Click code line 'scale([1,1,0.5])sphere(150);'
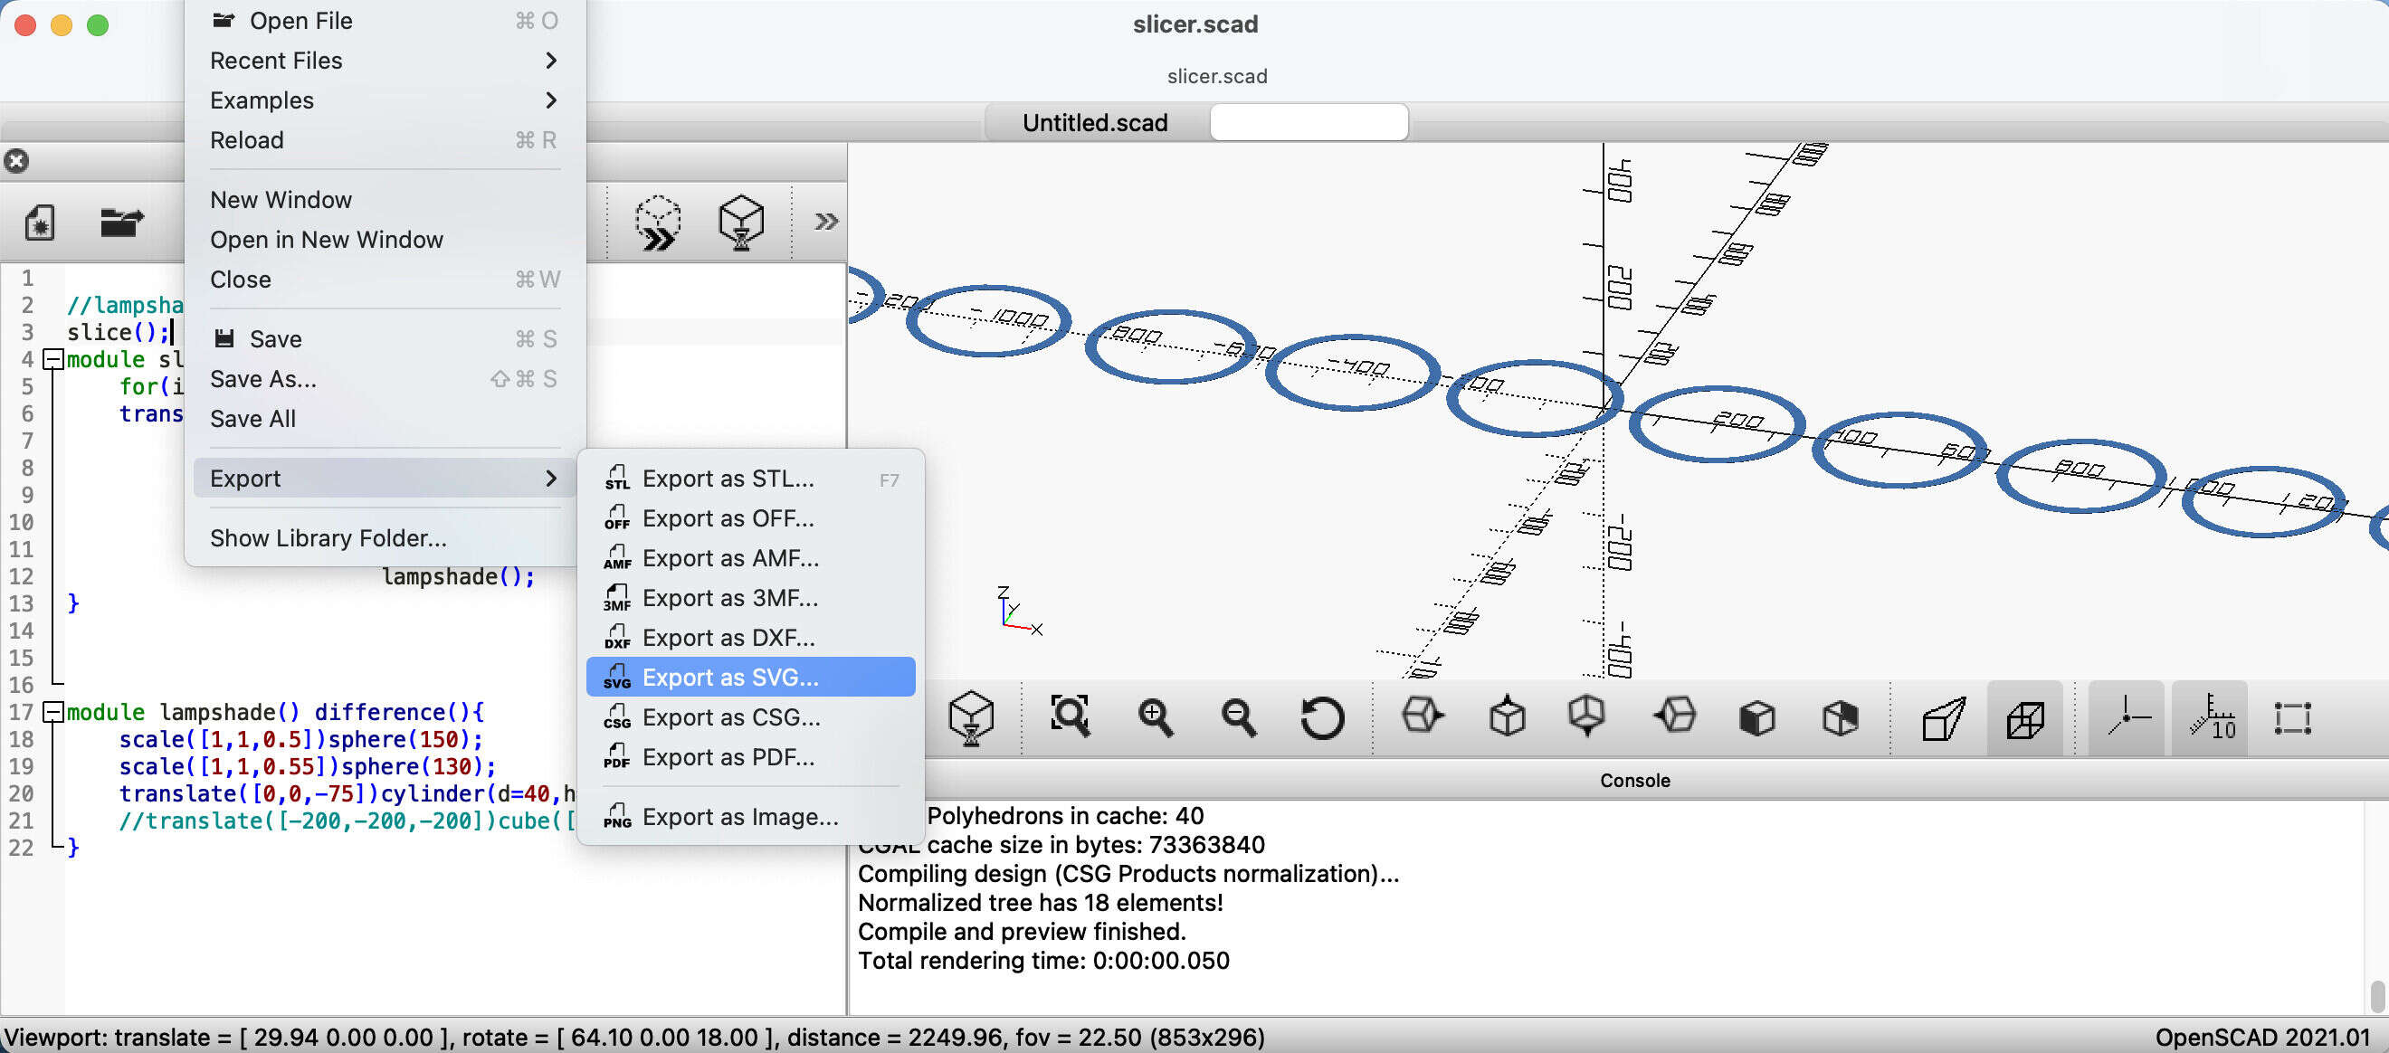The height and width of the screenshot is (1053, 2389). [x=300, y=740]
